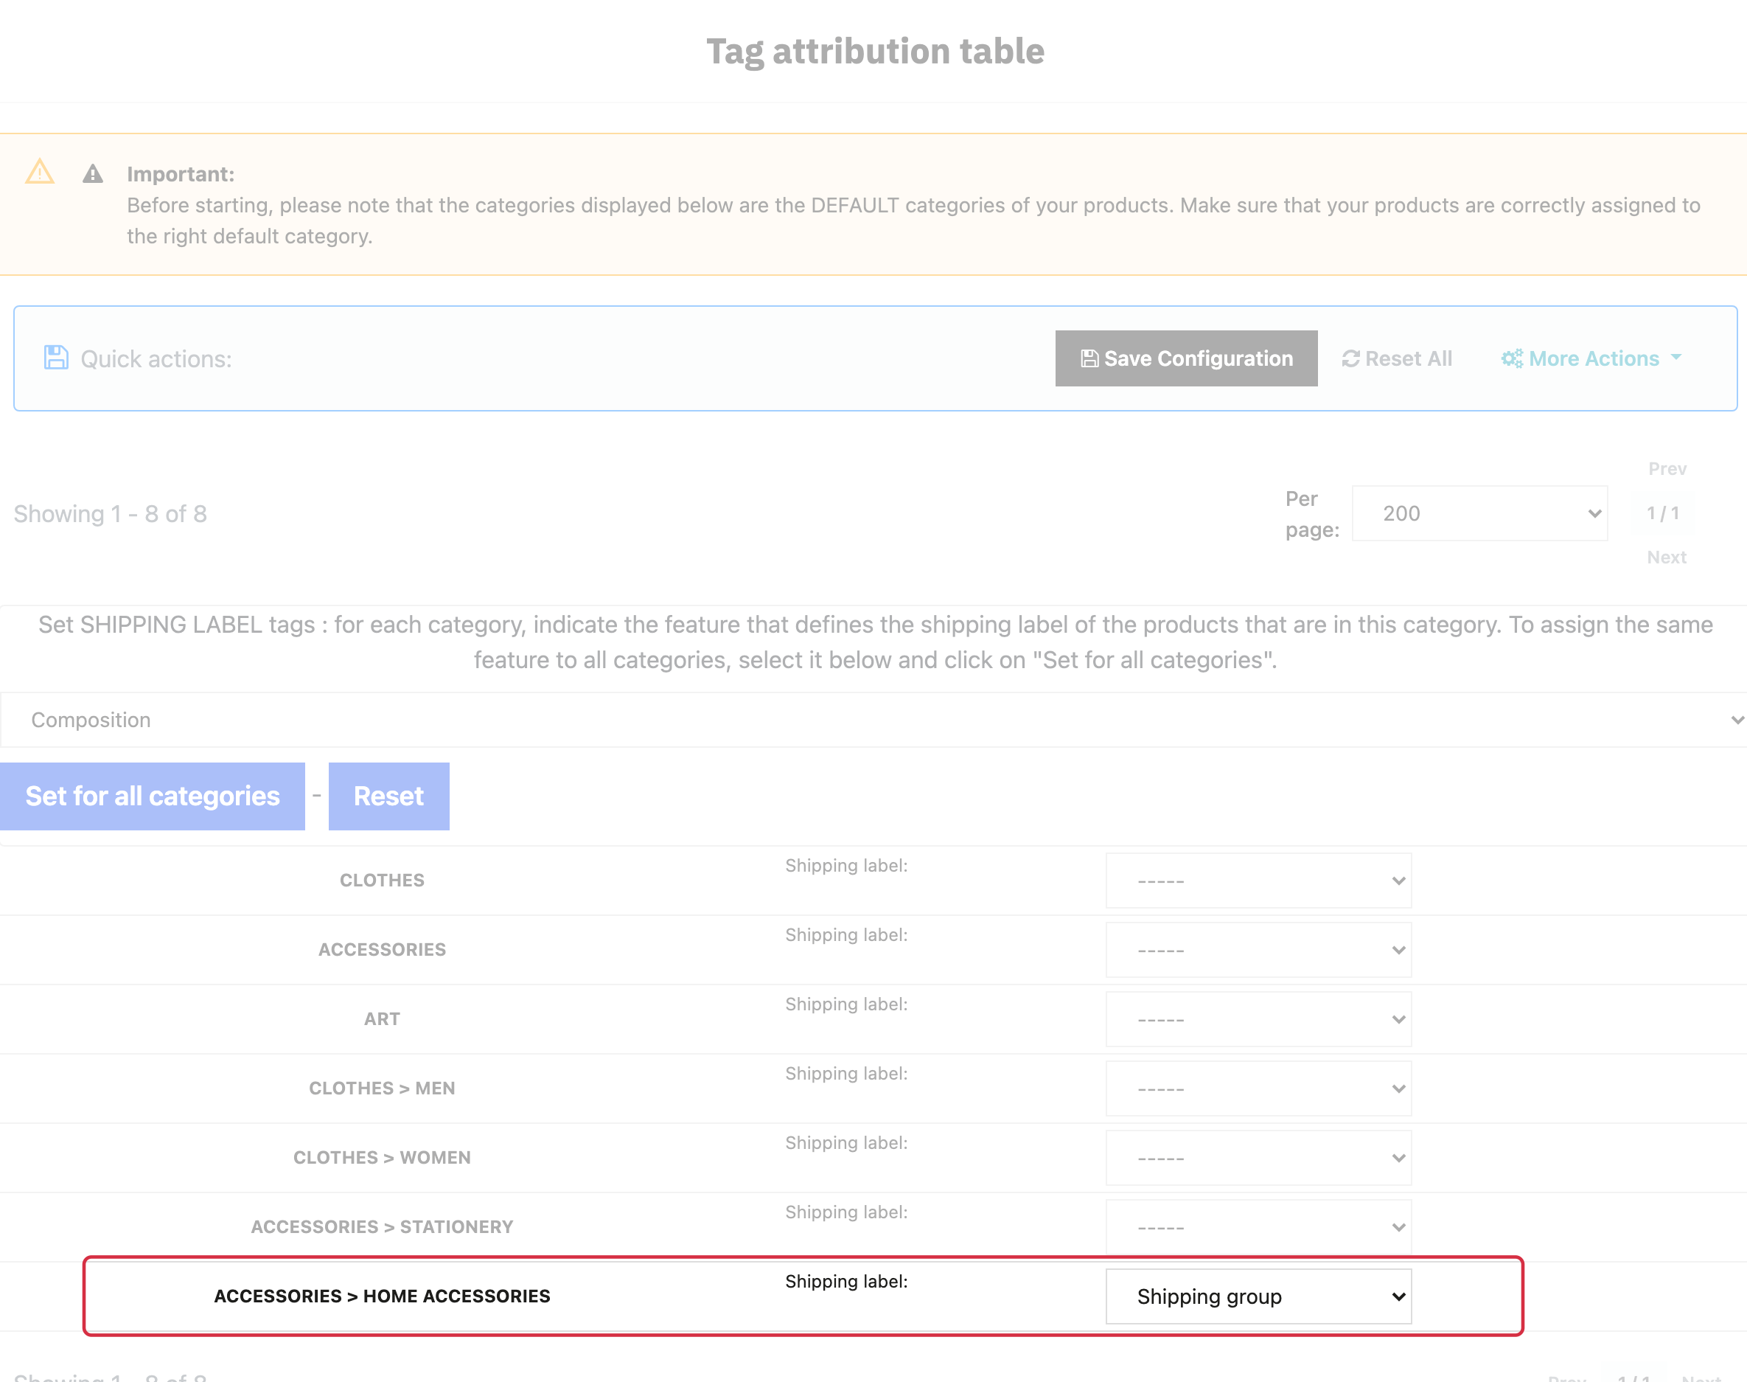This screenshot has width=1747, height=1382.
Task: Click ACCESSORIES > HOME ACCESSORIES category text
Action: pos(382,1296)
